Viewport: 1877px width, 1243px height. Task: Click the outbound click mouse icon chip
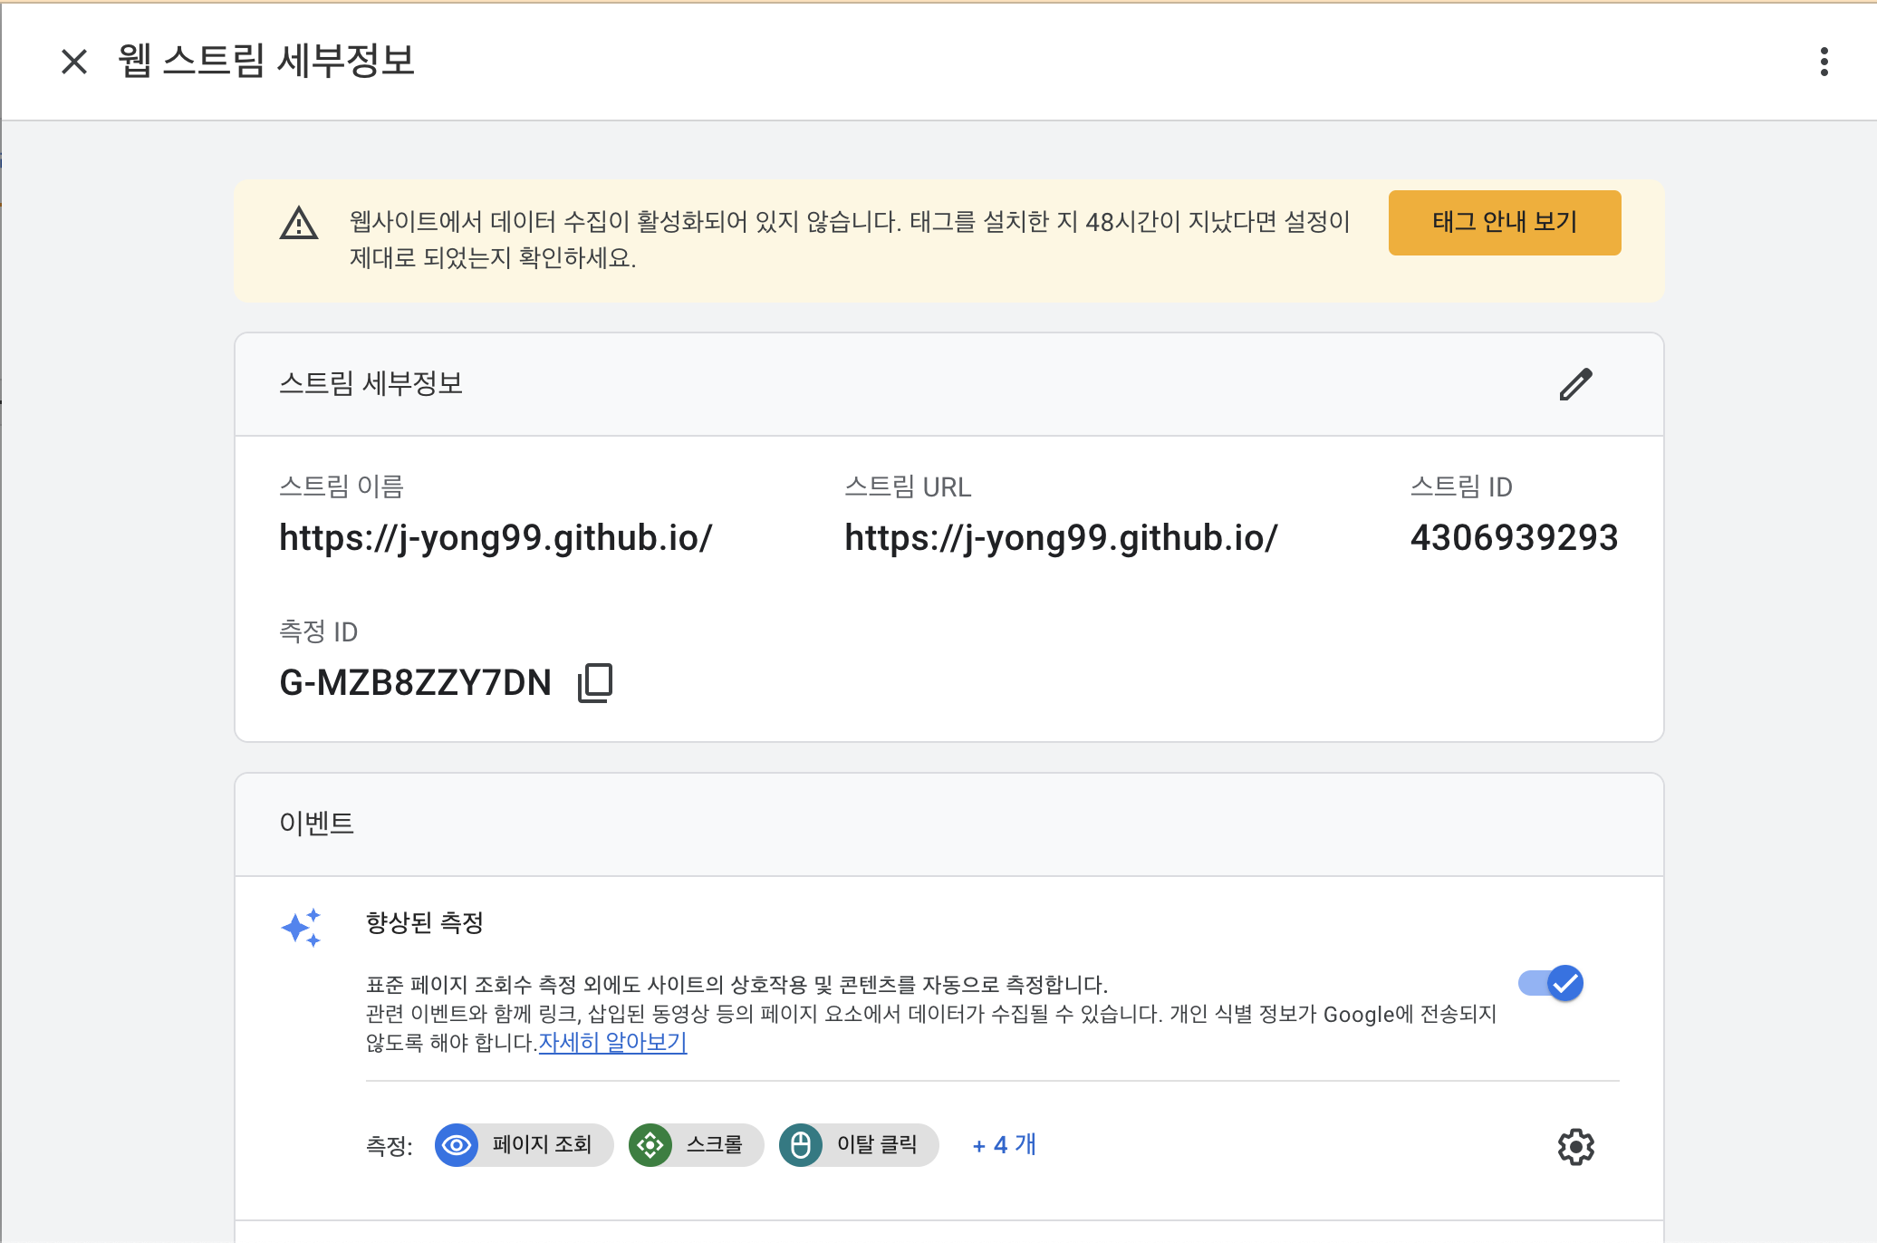801,1145
